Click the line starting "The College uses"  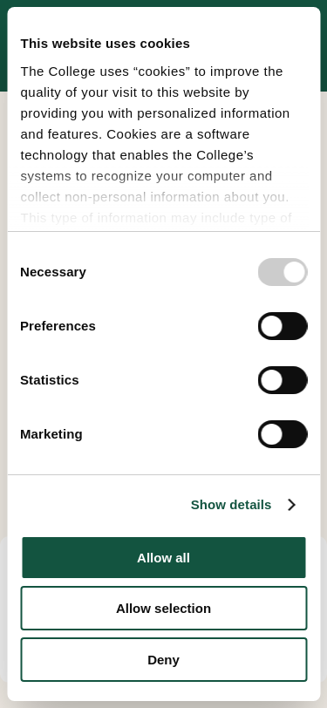(x=152, y=71)
